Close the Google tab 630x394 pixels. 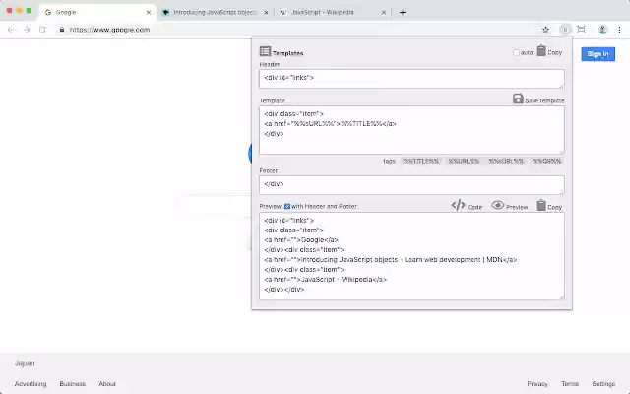tap(149, 13)
